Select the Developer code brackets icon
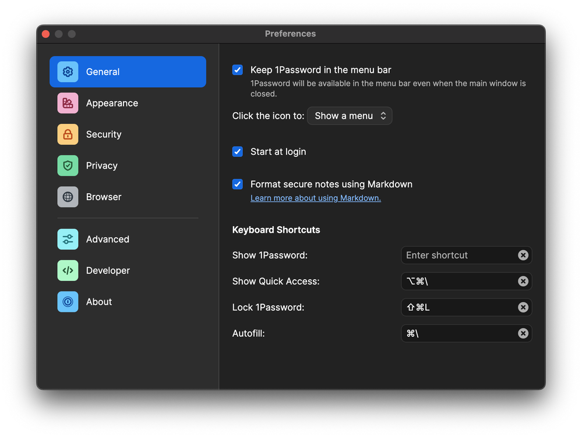Screen dimensions: 582x438 pyautogui.click(x=68, y=270)
